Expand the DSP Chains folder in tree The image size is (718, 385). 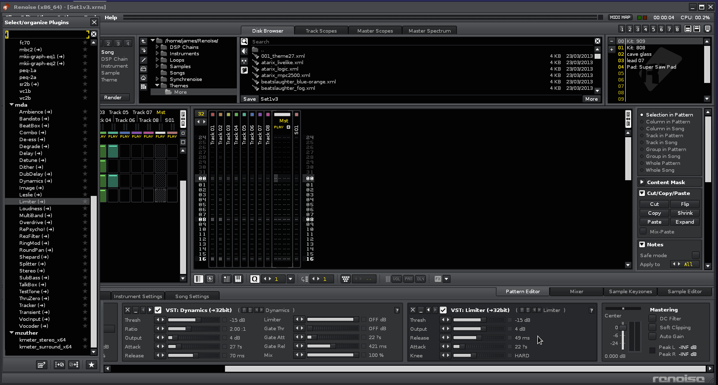tap(158, 47)
